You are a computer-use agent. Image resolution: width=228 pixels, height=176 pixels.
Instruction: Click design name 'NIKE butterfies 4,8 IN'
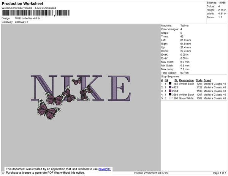27,19
